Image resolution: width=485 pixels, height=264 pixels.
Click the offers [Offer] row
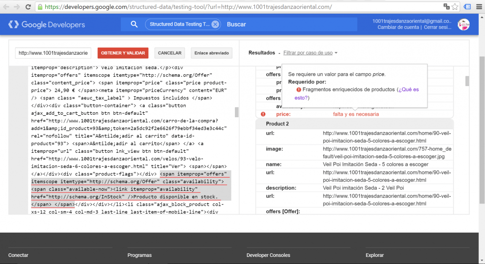[x=354, y=211]
